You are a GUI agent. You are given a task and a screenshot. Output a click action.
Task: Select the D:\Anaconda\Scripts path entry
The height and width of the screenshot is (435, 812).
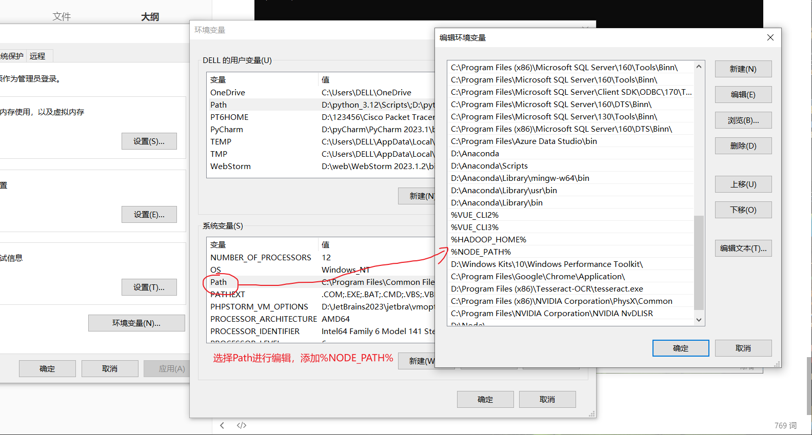489,166
